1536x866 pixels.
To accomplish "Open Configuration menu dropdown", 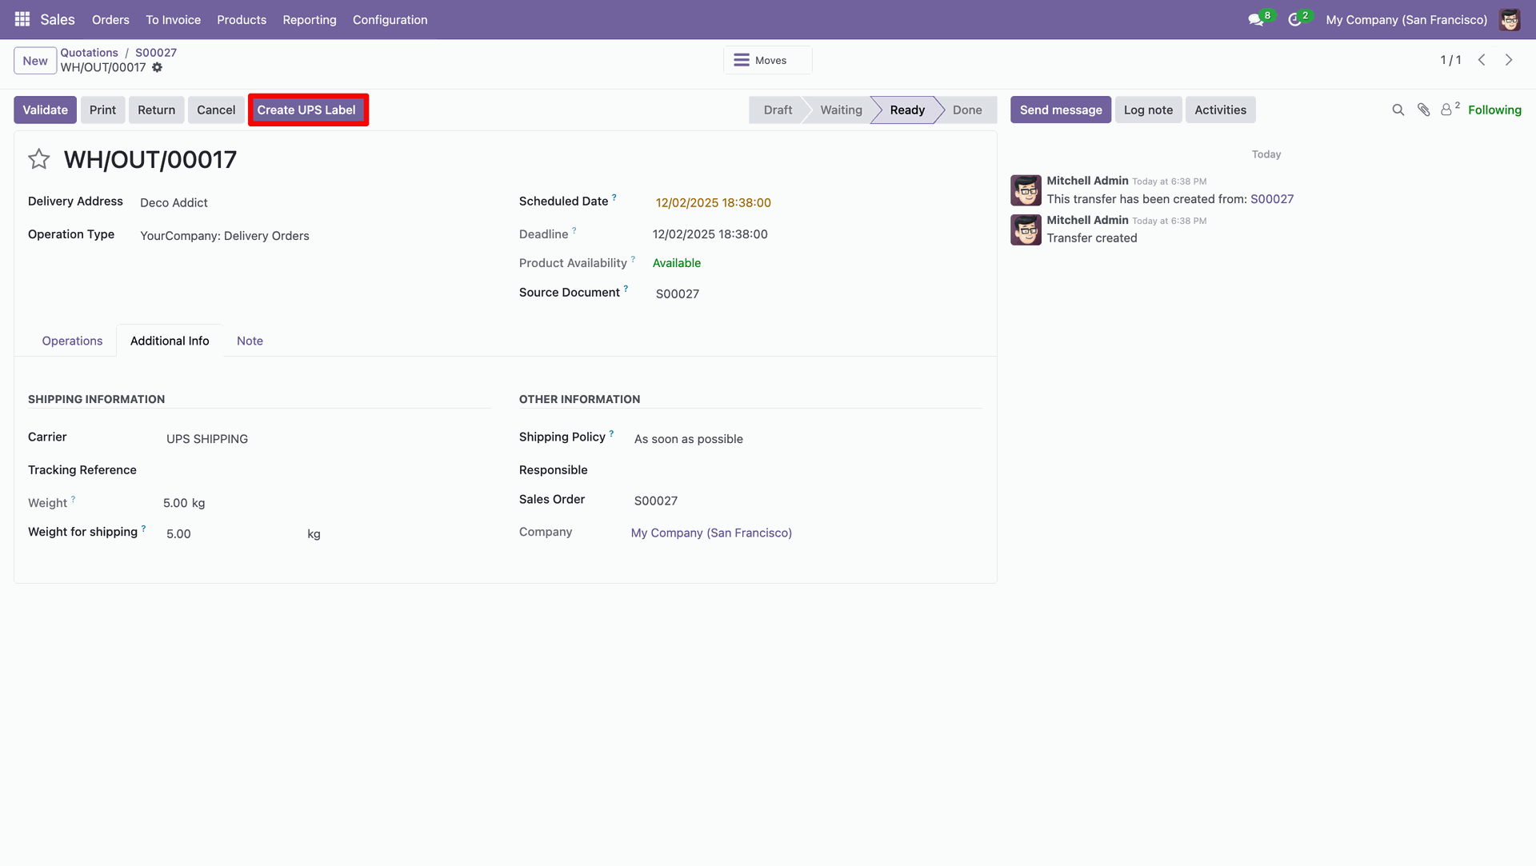I will click(390, 20).
